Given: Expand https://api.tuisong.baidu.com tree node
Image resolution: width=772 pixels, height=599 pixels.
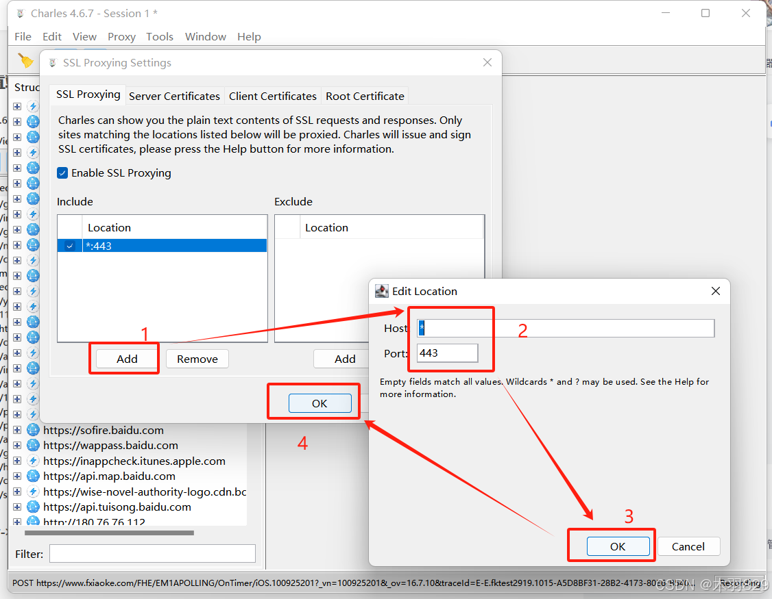Looking at the screenshot, I should tap(17, 507).
